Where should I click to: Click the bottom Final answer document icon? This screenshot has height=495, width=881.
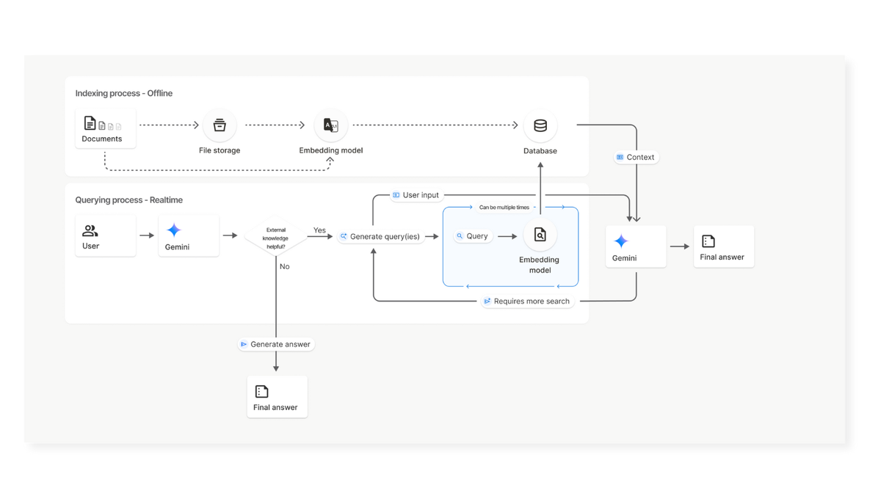pyautogui.click(x=261, y=392)
